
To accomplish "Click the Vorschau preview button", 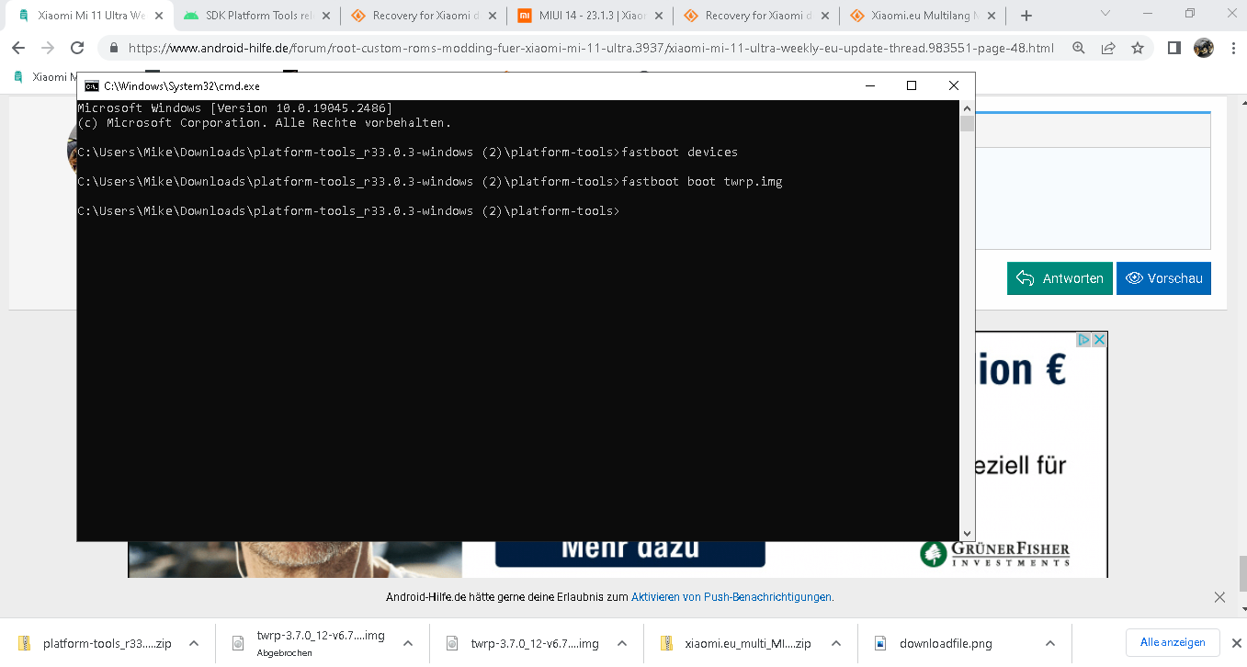I will [1163, 278].
